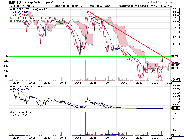Click the boxed 0.340 Ichimoku price label
The width and height of the screenshot is (184, 140).
click(176, 62)
